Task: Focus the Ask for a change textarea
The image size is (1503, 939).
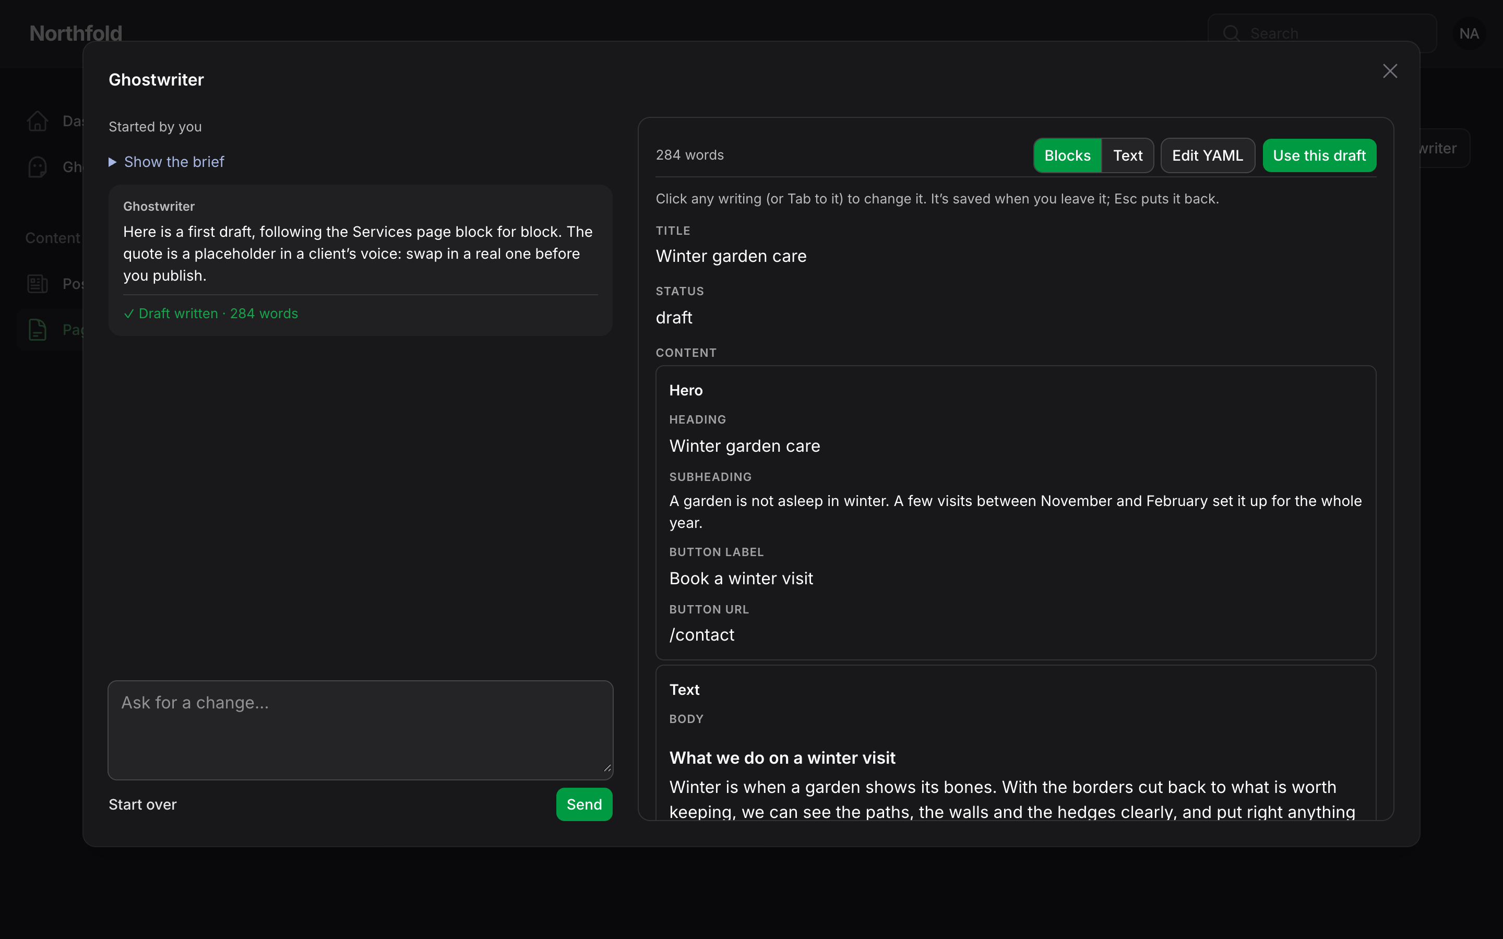Action: [360, 730]
